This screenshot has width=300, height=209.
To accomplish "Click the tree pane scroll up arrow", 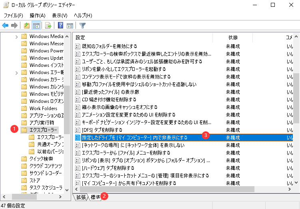I will 67,36.
